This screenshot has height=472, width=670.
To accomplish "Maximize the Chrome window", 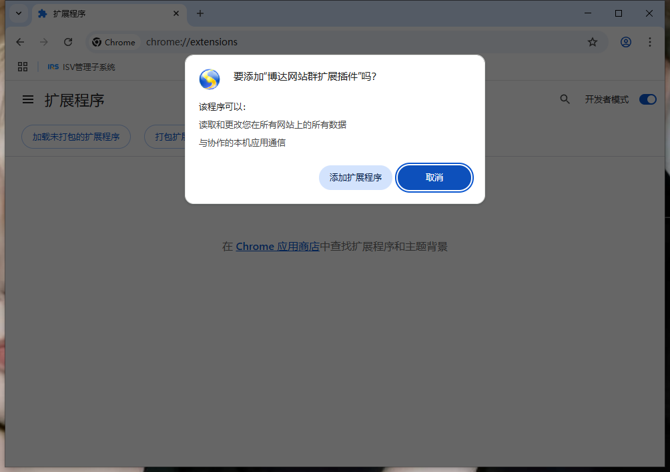I will [619, 13].
